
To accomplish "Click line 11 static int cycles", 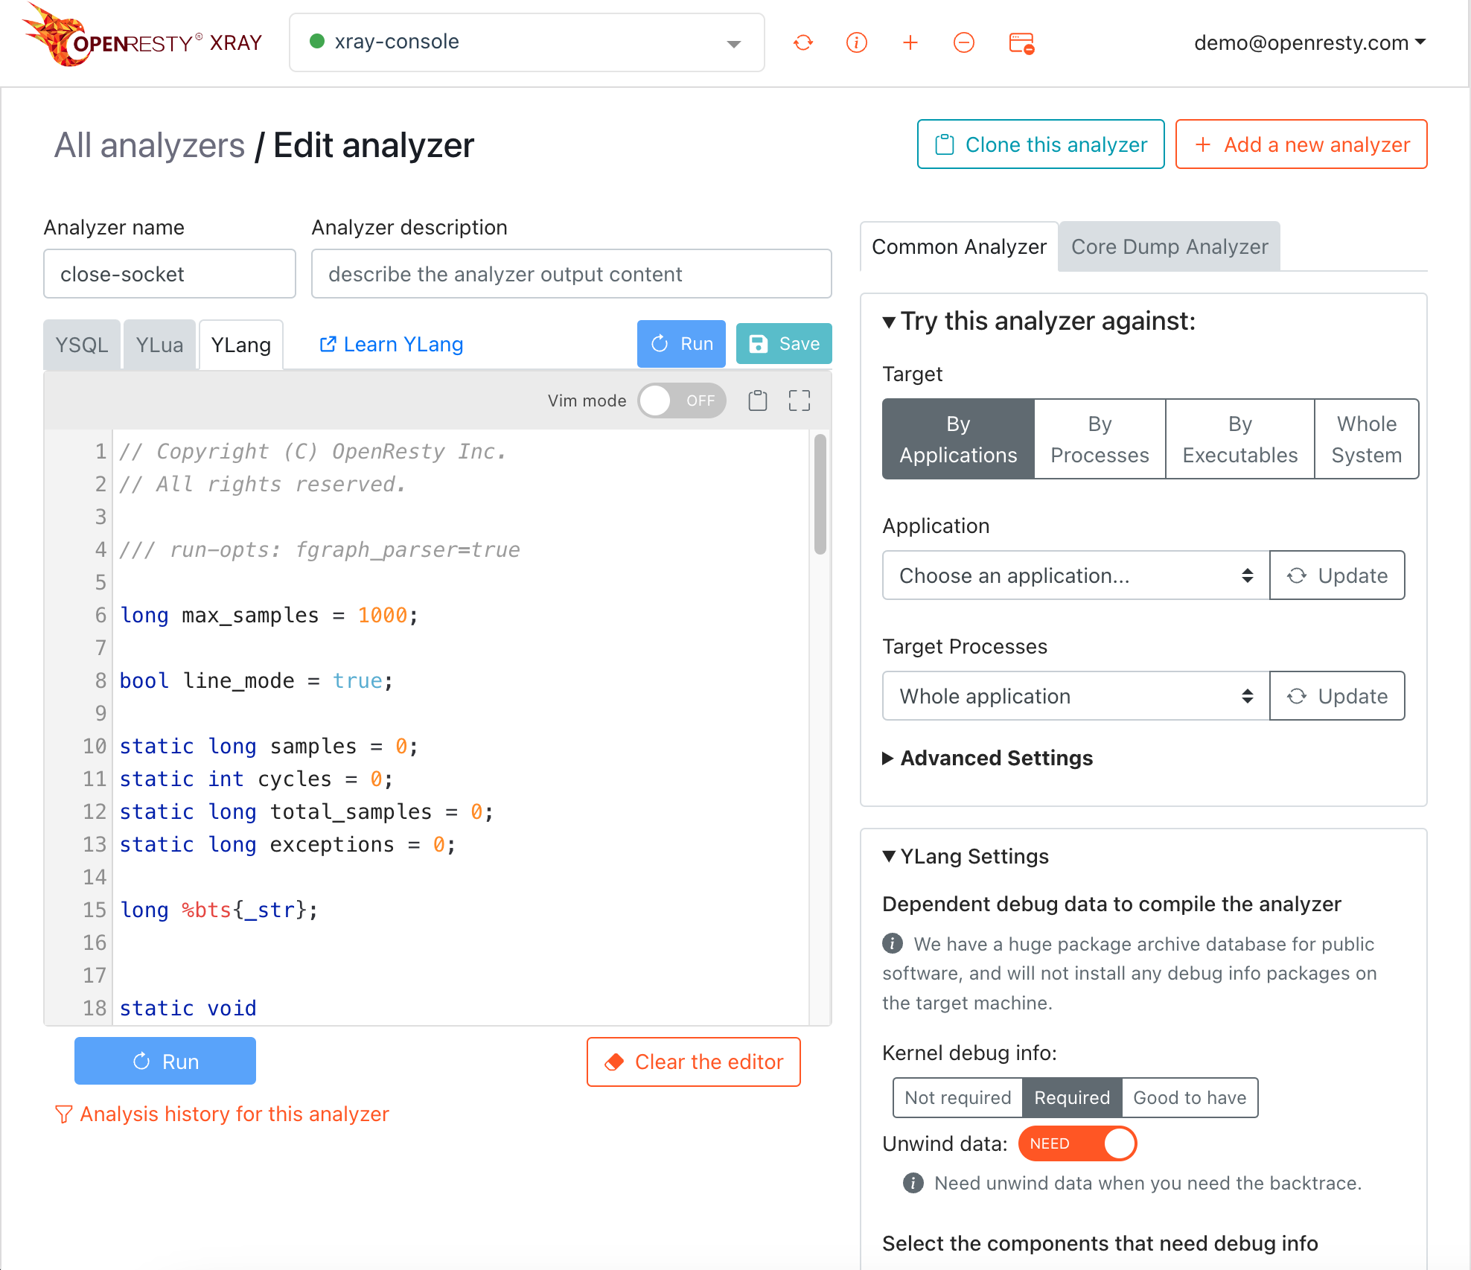I will (x=256, y=779).
